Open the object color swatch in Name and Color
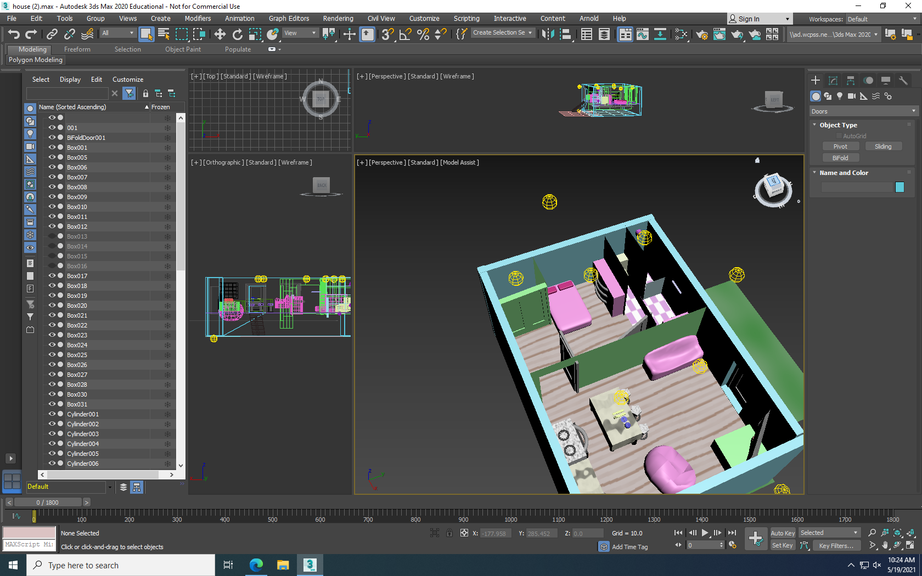Viewport: 922px width, 576px height. pos(899,187)
